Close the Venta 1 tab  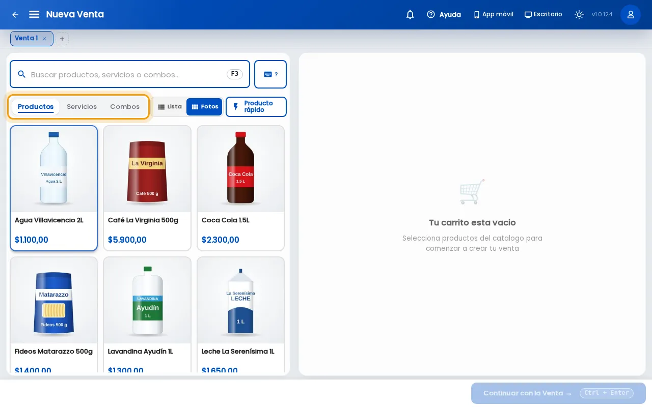44,39
